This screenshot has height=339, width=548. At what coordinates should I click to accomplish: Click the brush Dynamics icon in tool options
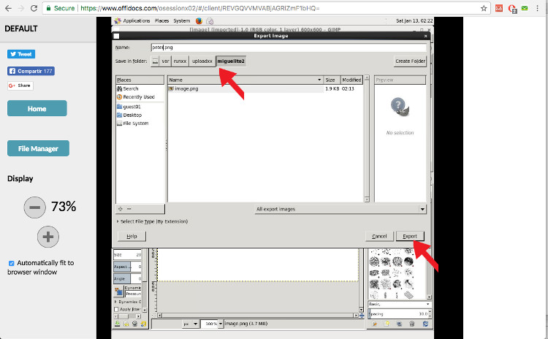pyautogui.click(x=119, y=291)
